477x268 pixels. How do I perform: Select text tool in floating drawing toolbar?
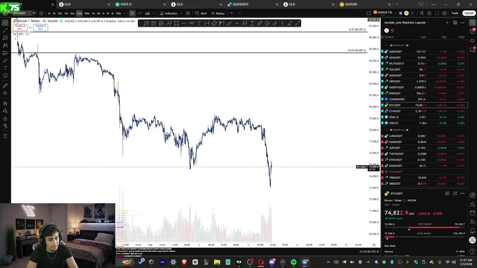click(199, 23)
